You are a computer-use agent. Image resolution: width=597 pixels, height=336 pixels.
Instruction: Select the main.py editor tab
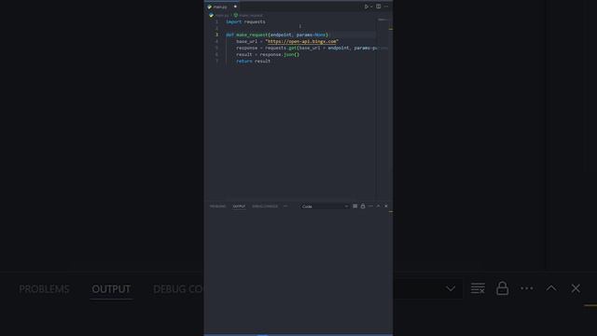coord(222,7)
